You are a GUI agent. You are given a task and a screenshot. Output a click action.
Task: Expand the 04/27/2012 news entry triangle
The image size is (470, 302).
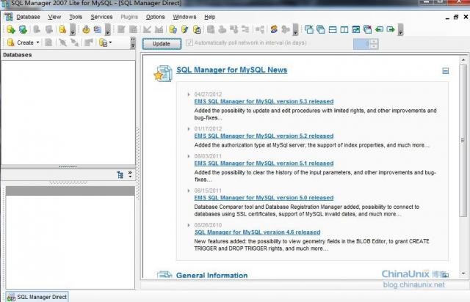(x=190, y=95)
